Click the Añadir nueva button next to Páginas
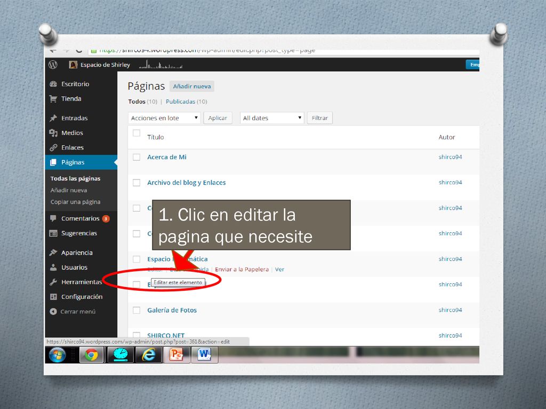Screen dimensions: 546x409 click(192, 86)
